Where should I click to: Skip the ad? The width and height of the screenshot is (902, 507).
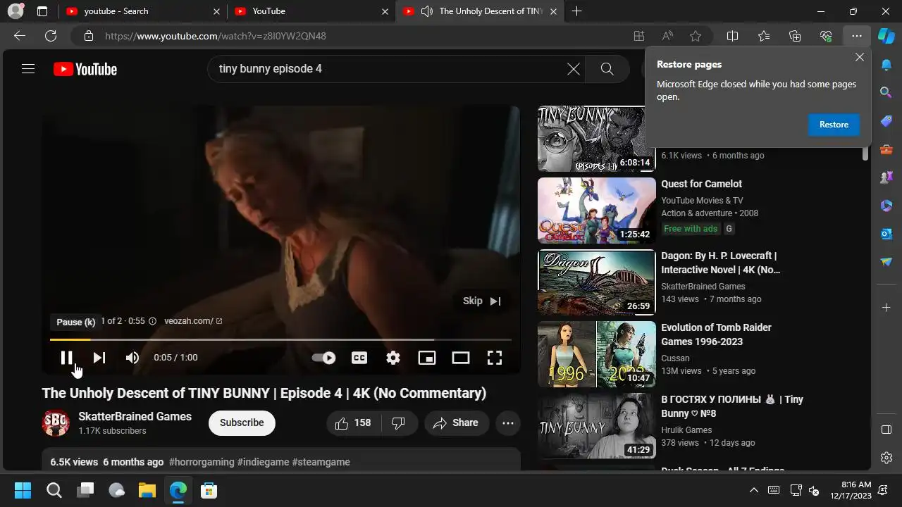click(x=482, y=301)
